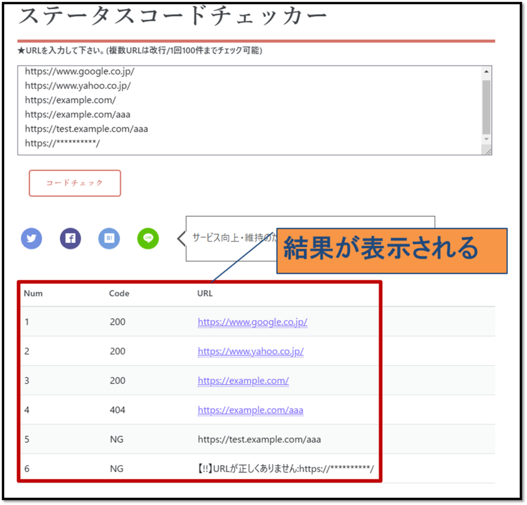Click the URL column header
527x505 pixels.
point(205,293)
